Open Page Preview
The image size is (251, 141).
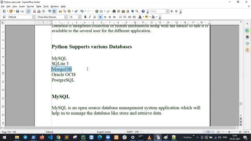tap(44, 11)
